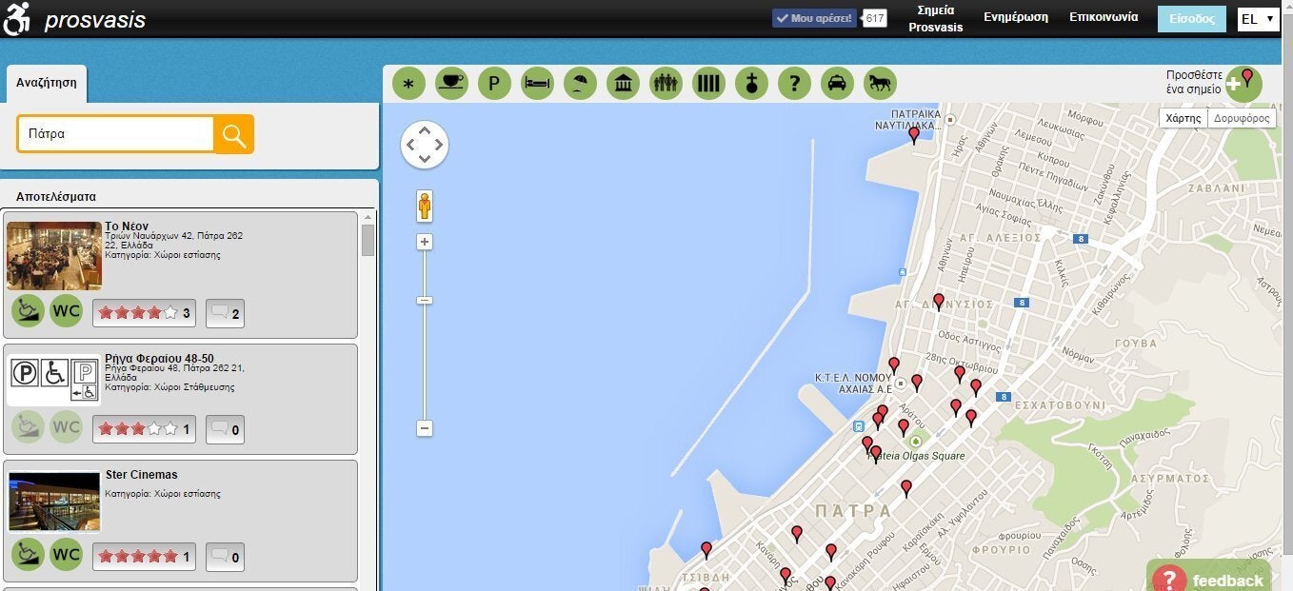Image resolution: width=1293 pixels, height=591 pixels.
Task: Select the coffee cup category filter
Action: [x=451, y=84]
